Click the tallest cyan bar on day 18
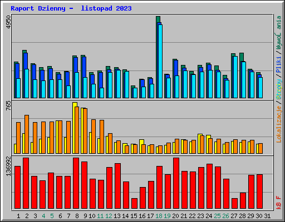 [x=160, y=61]
